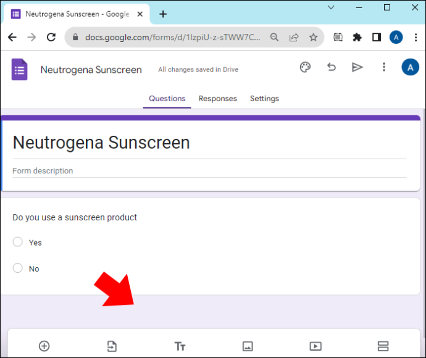The image size is (426, 358).
Task: Close the Neutrogena Sunscreen browser tab
Action: [x=140, y=14]
